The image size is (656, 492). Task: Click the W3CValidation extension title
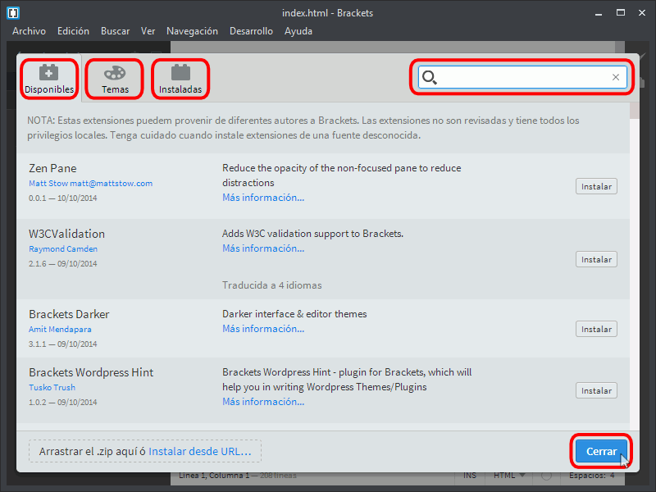[67, 234]
